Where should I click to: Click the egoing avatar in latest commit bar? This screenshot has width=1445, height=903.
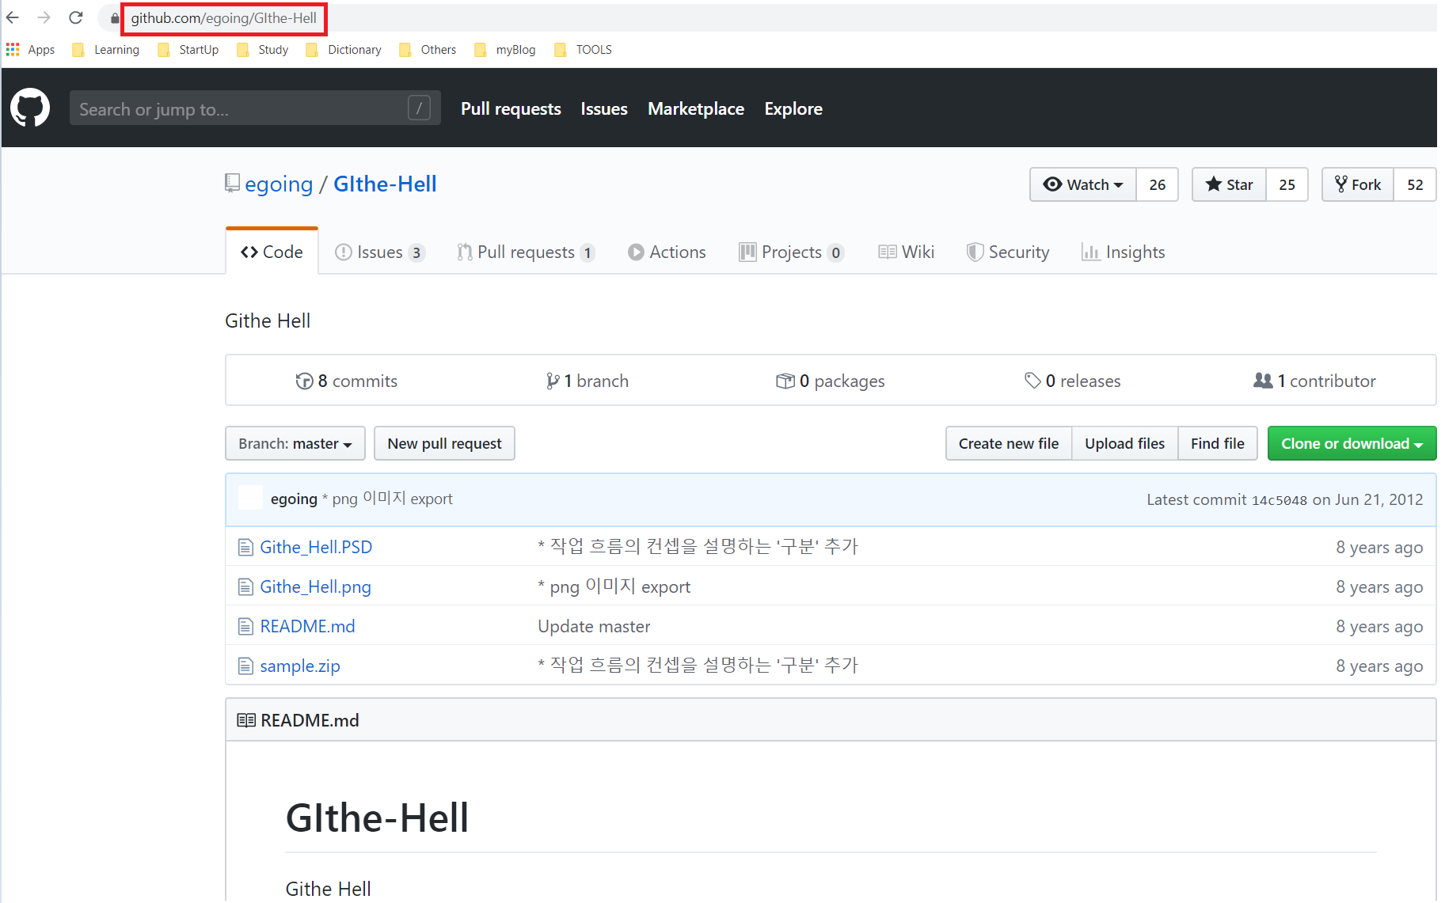[251, 499]
